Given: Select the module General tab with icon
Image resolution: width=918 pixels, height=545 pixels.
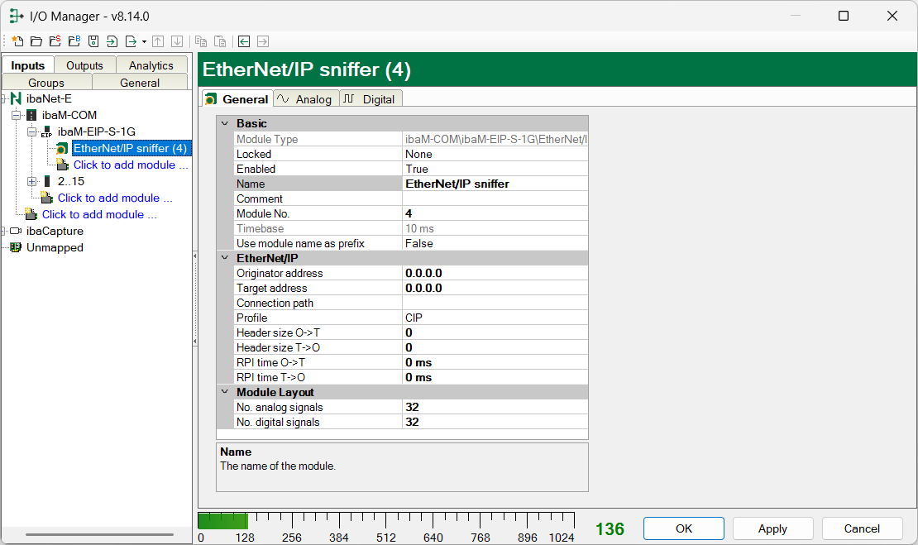Looking at the screenshot, I should tap(237, 99).
